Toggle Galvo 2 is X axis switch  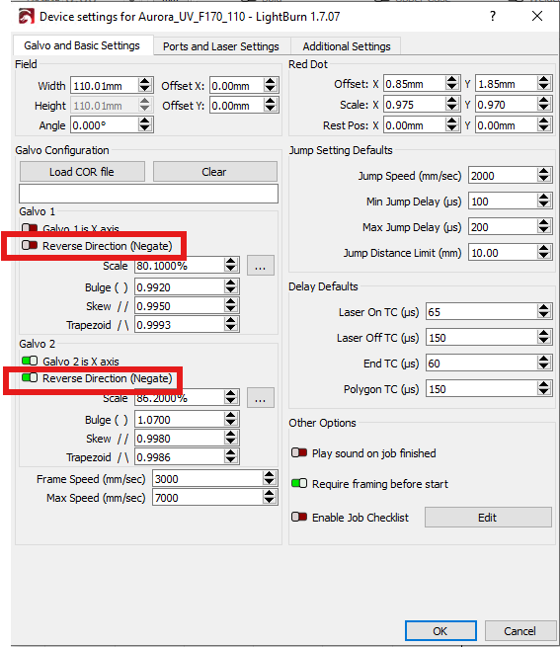click(x=30, y=362)
